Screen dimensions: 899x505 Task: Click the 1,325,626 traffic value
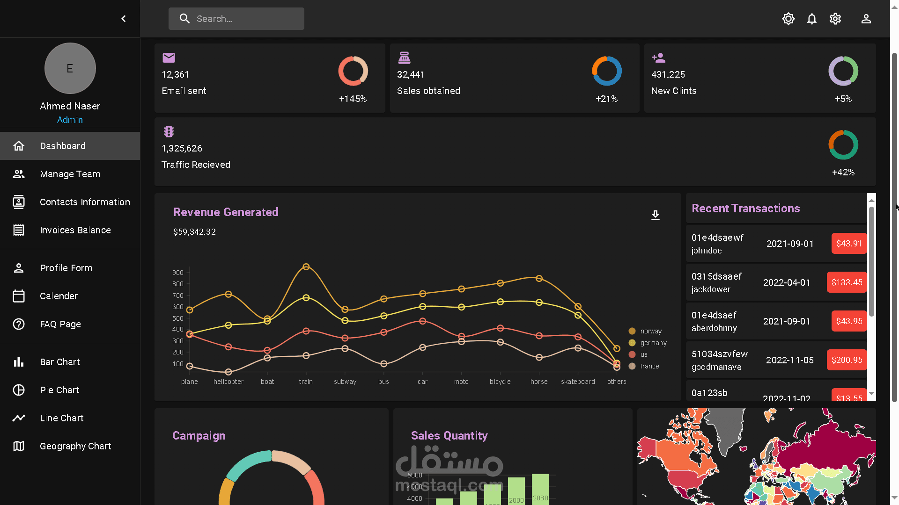pyautogui.click(x=182, y=148)
